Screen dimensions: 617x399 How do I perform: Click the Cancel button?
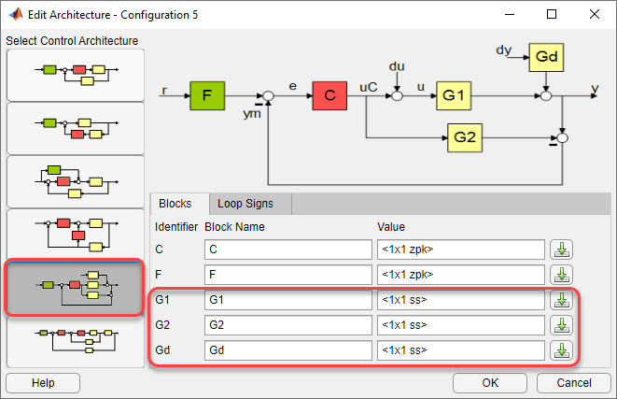574,383
